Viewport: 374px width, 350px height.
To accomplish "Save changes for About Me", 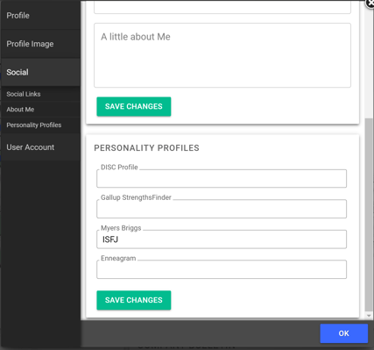I will point(134,106).
